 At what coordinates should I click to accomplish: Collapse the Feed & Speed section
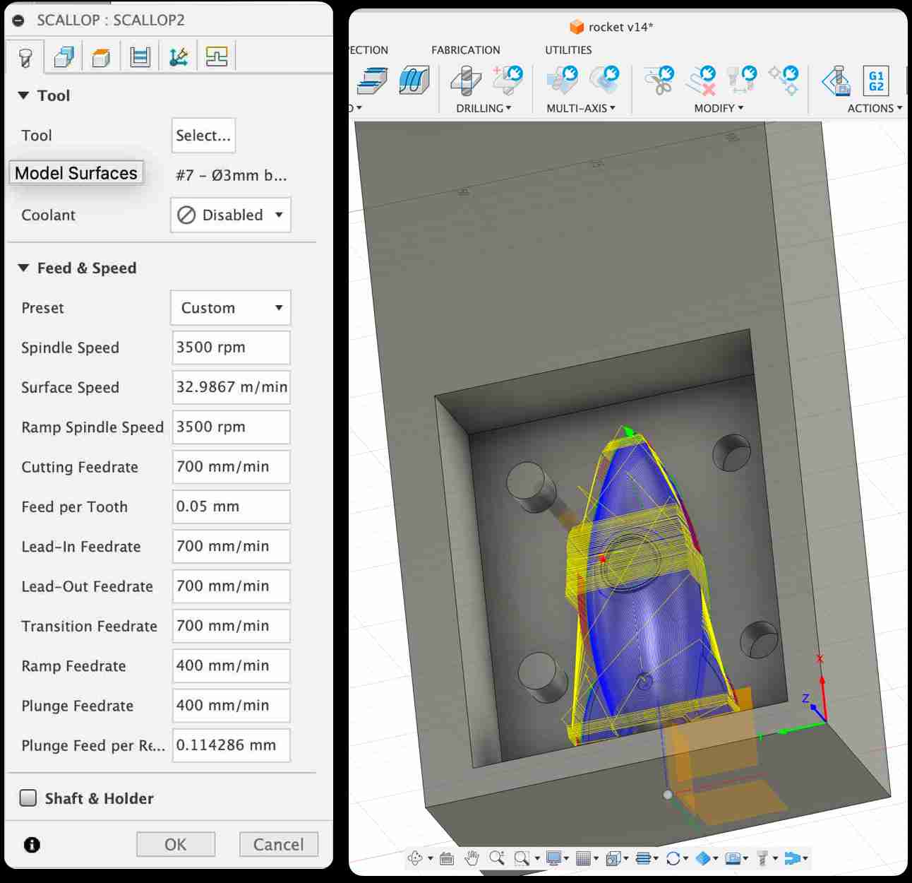click(23, 268)
